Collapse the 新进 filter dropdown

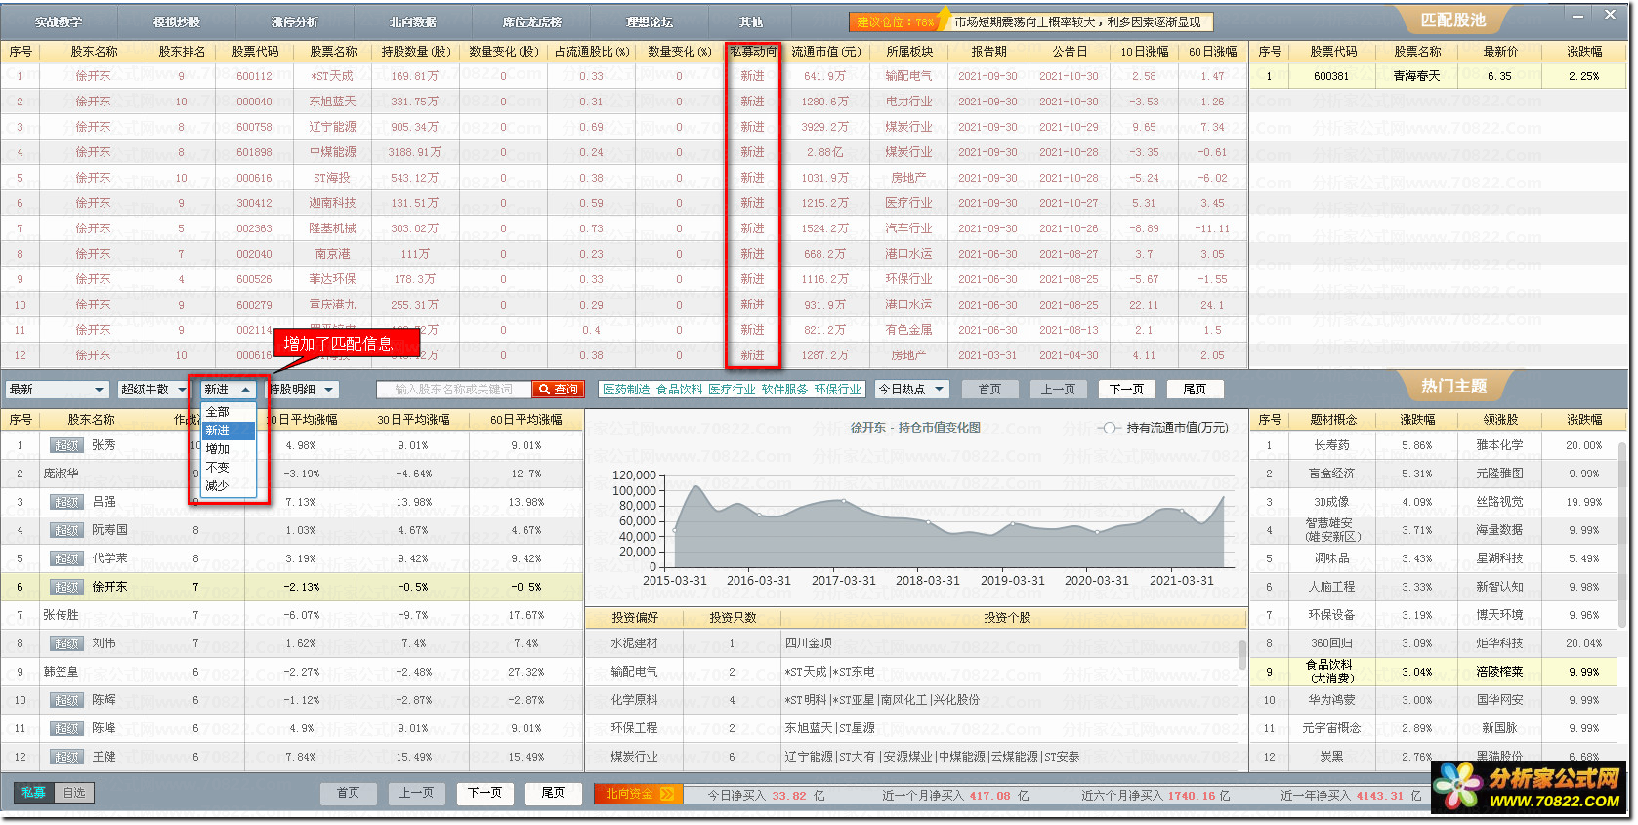[x=229, y=390]
